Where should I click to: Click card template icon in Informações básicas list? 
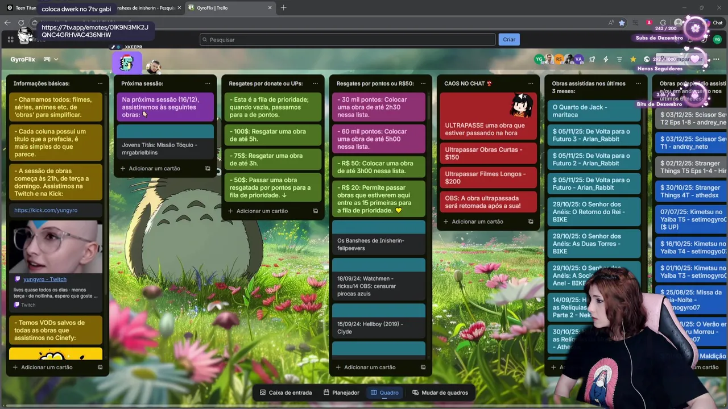(100, 367)
